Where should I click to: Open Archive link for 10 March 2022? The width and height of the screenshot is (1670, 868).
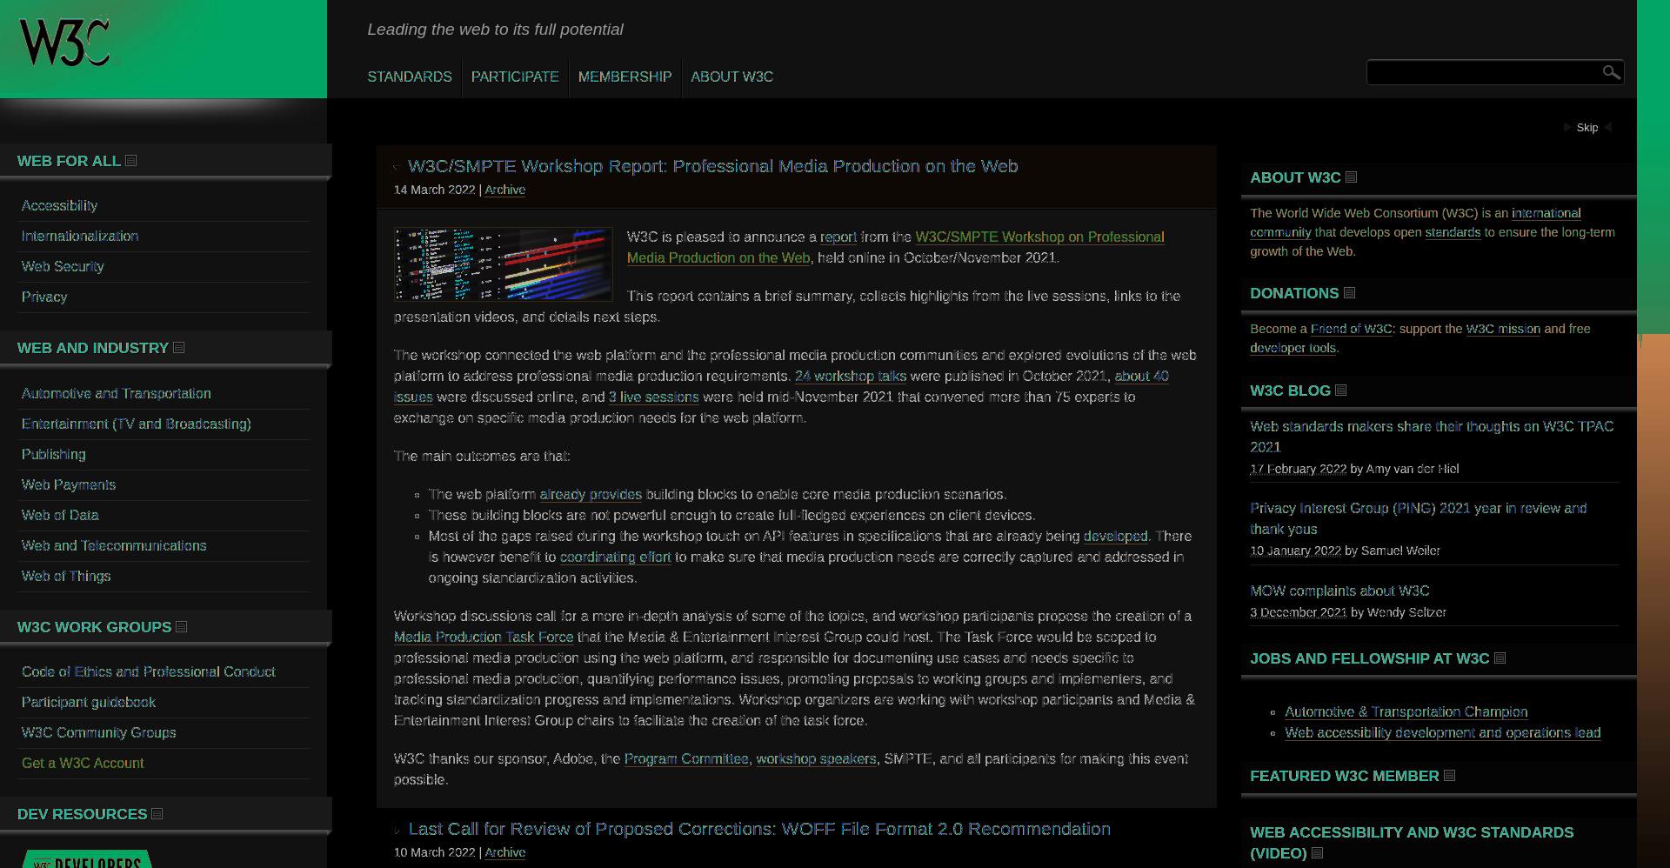tap(505, 852)
